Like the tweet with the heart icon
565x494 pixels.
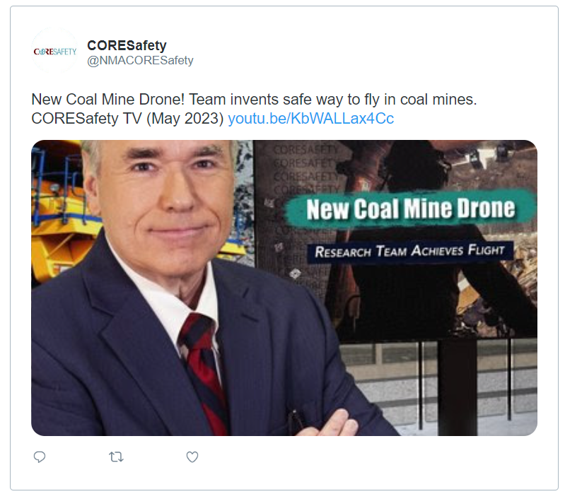(x=192, y=457)
